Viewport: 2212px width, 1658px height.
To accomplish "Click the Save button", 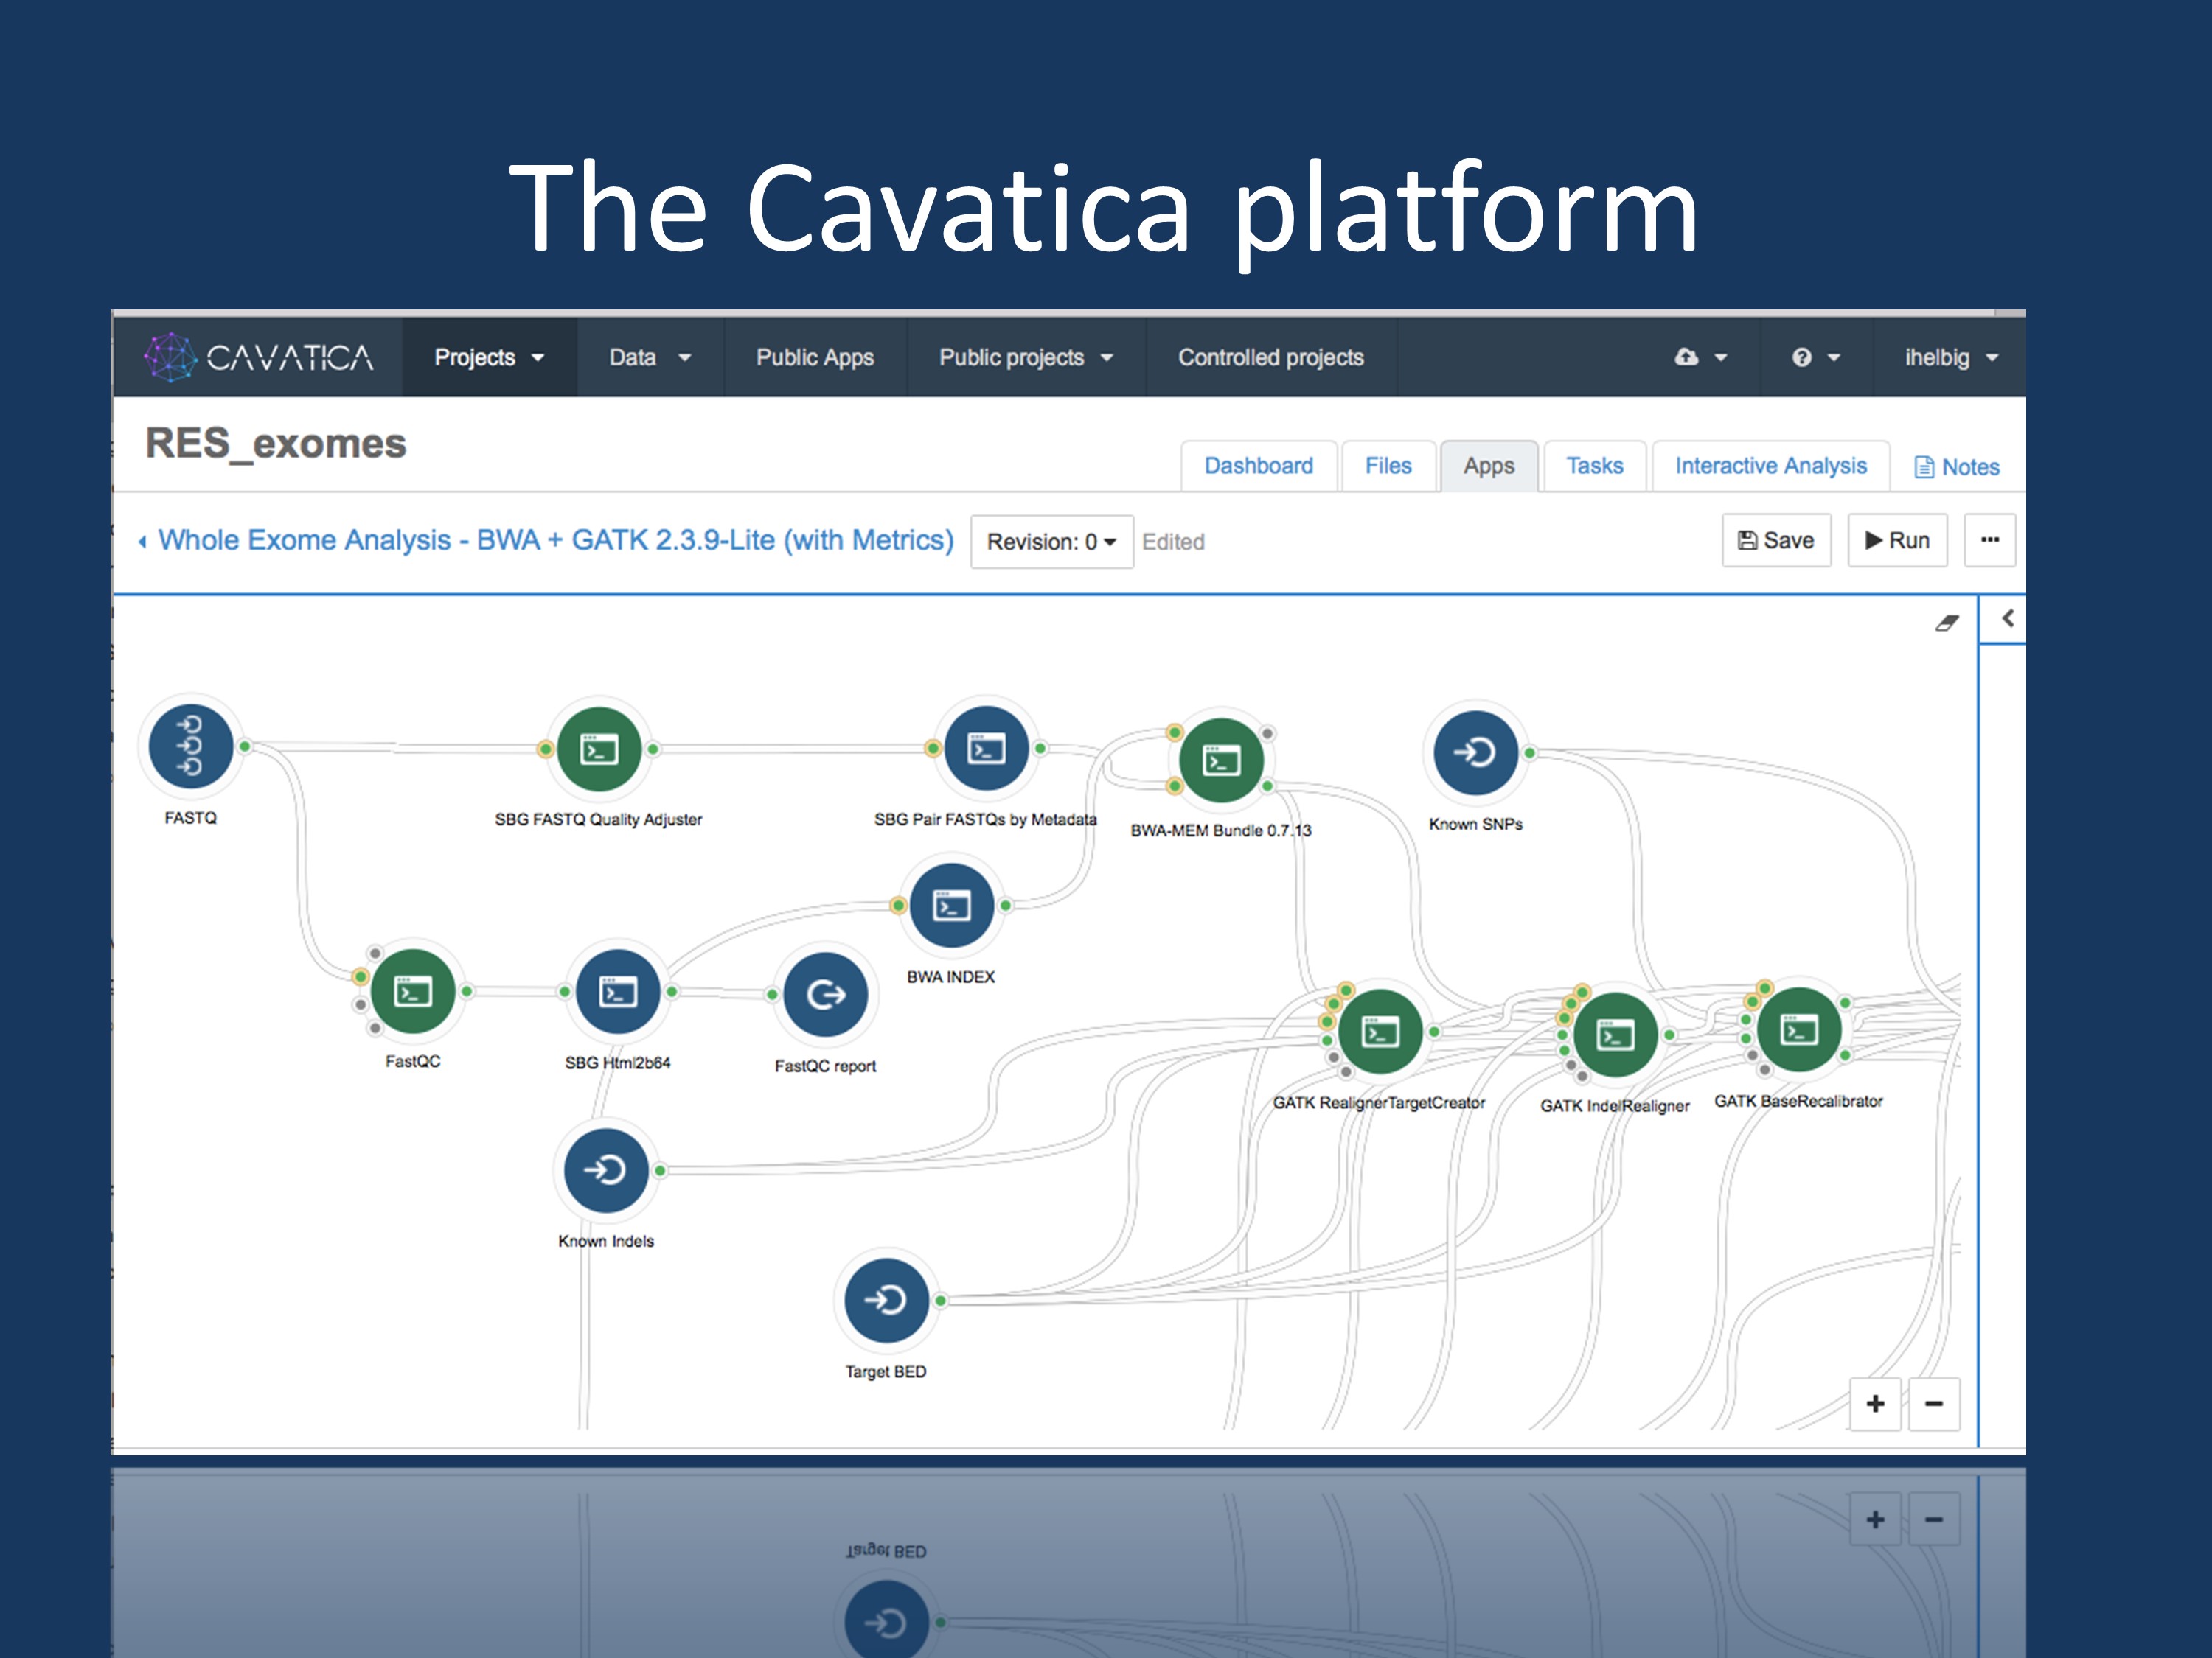I will (1776, 539).
